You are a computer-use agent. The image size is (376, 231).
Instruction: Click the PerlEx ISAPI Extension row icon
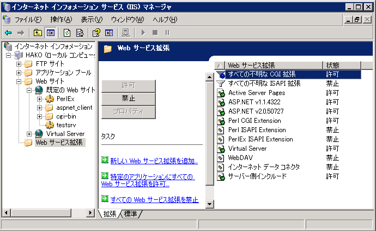point(221,139)
